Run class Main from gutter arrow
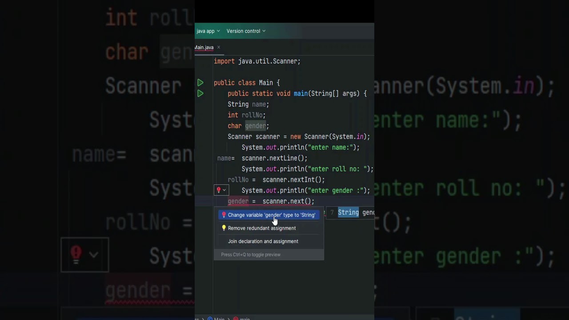Viewport: 569px width, 320px height. (x=200, y=83)
